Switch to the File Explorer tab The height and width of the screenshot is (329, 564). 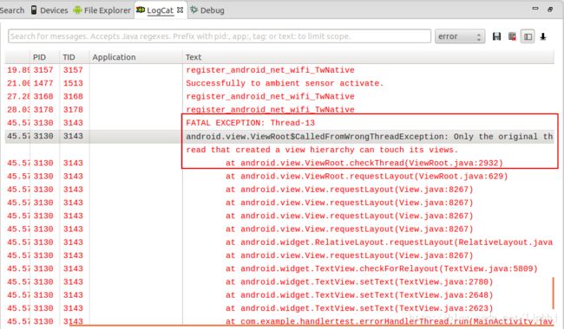pyautogui.click(x=102, y=10)
